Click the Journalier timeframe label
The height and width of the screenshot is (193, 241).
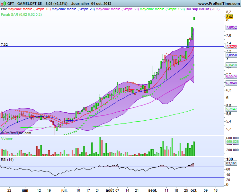click(x=80, y=4)
